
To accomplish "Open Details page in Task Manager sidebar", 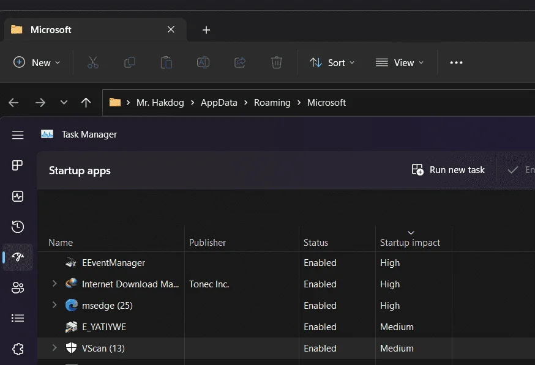I will [18, 319].
